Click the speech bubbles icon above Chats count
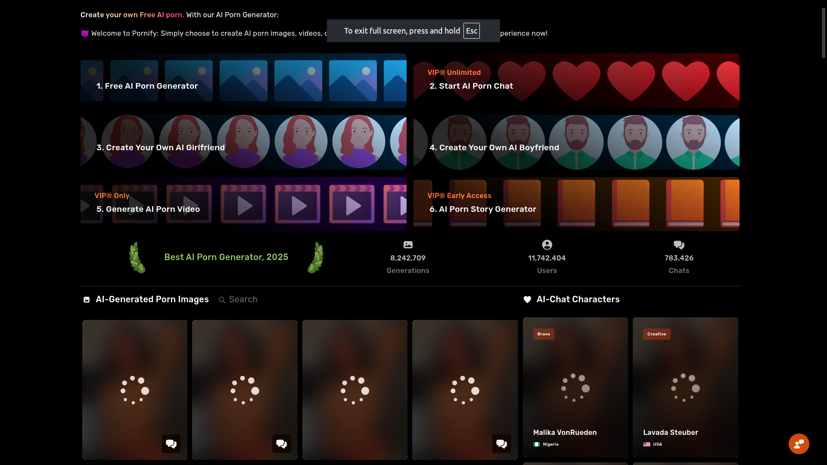827x465 pixels. pos(679,245)
